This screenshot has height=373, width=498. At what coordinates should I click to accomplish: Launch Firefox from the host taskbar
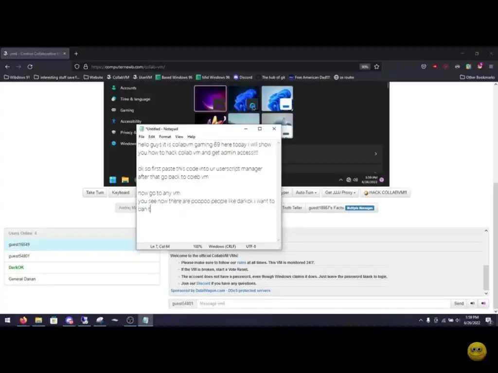23,321
